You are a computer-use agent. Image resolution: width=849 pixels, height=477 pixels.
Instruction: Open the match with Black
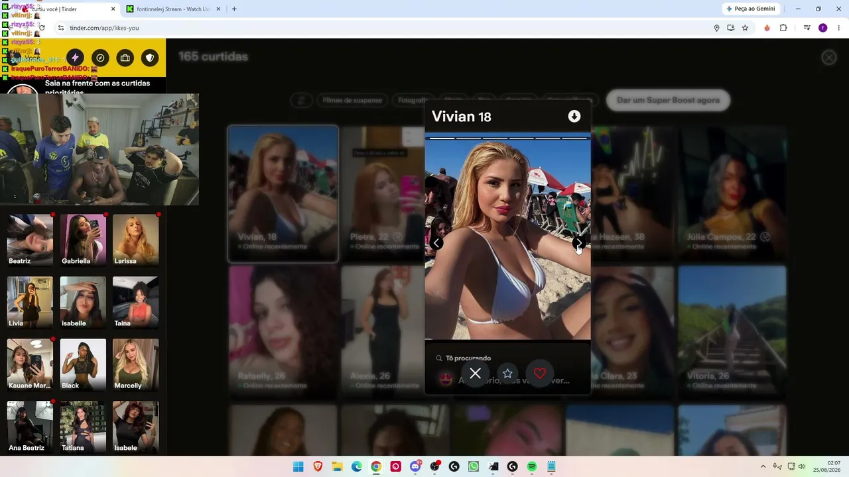83,364
